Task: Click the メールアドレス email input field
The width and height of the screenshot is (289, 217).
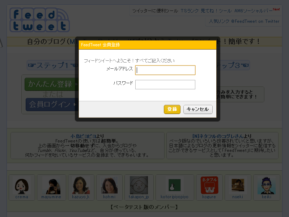Action: (165, 70)
